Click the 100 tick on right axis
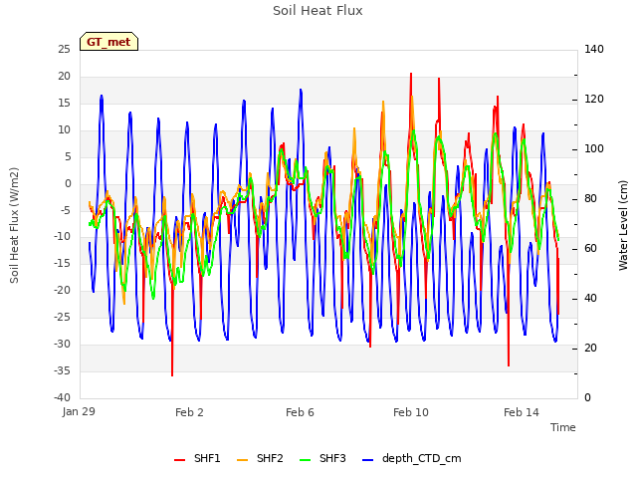Screen dimensions: 637x478 point(594,148)
